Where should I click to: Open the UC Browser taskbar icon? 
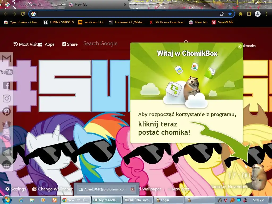[x=54, y=200]
